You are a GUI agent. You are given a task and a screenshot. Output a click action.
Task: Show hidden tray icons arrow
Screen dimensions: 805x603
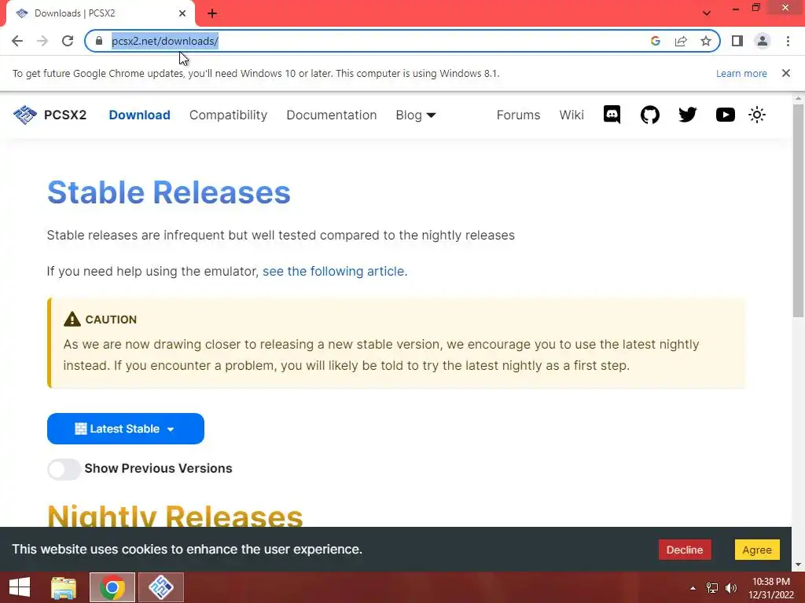(x=693, y=588)
